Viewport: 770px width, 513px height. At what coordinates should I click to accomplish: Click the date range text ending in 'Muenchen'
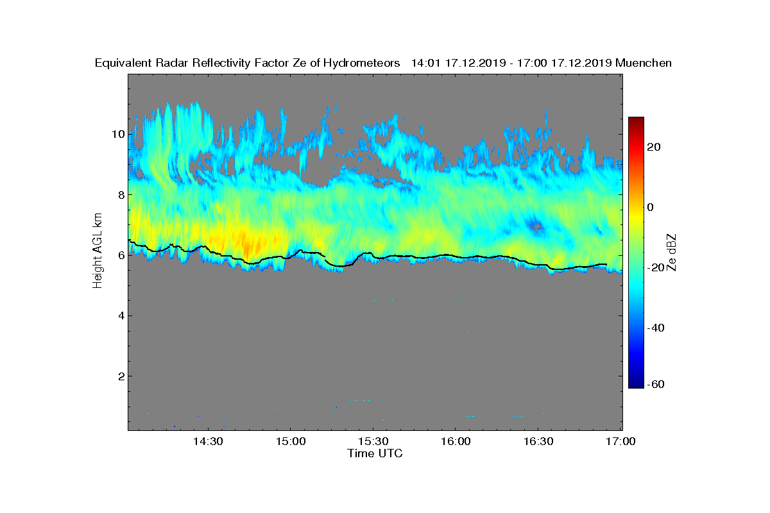pyautogui.click(x=542, y=63)
